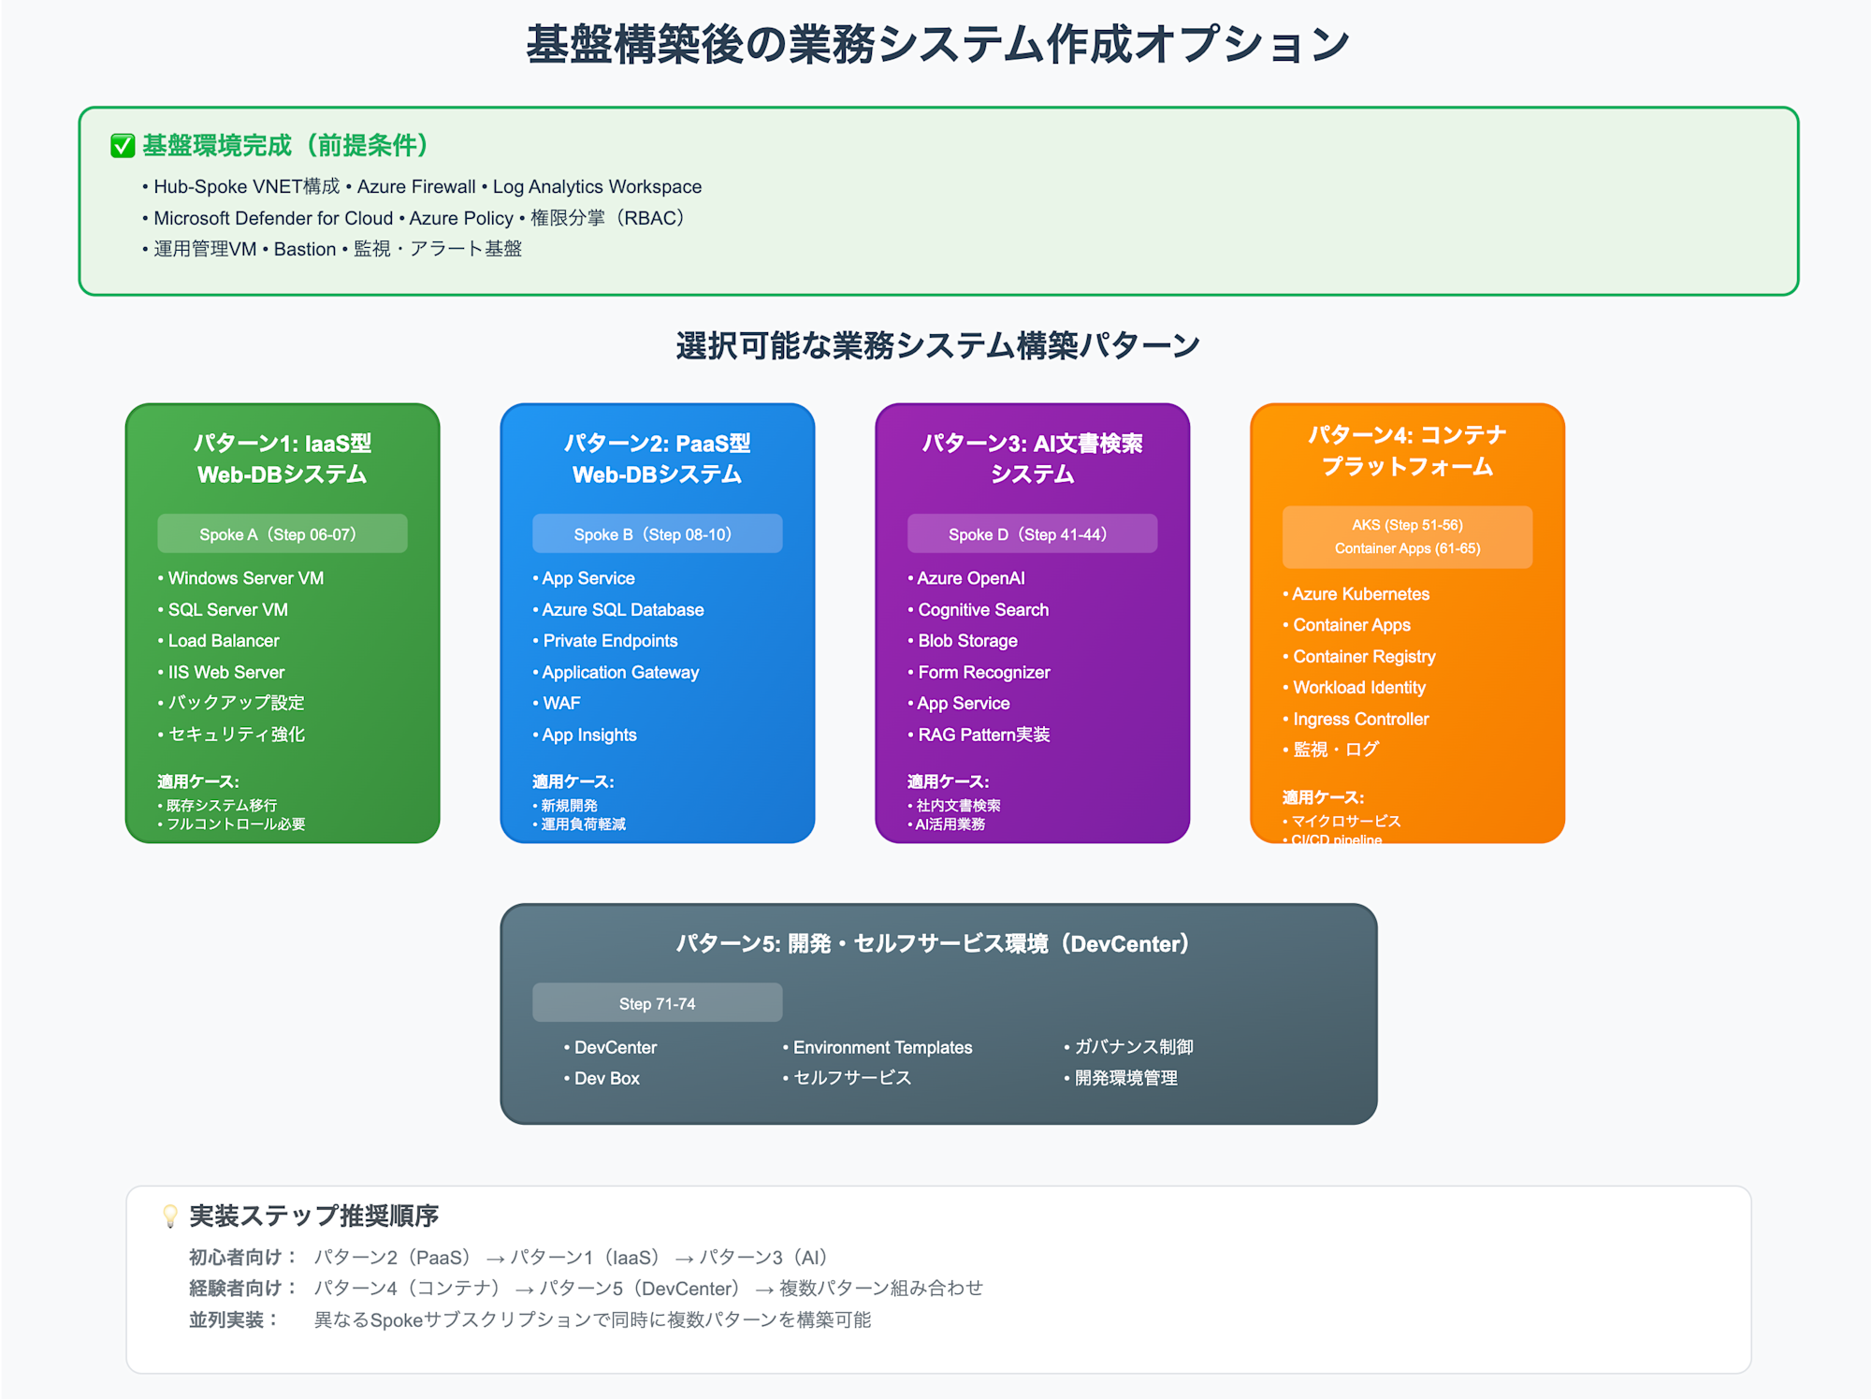
Task: Select the パターン1: IaaS型 Web-DBシステム title
Action: [283, 459]
